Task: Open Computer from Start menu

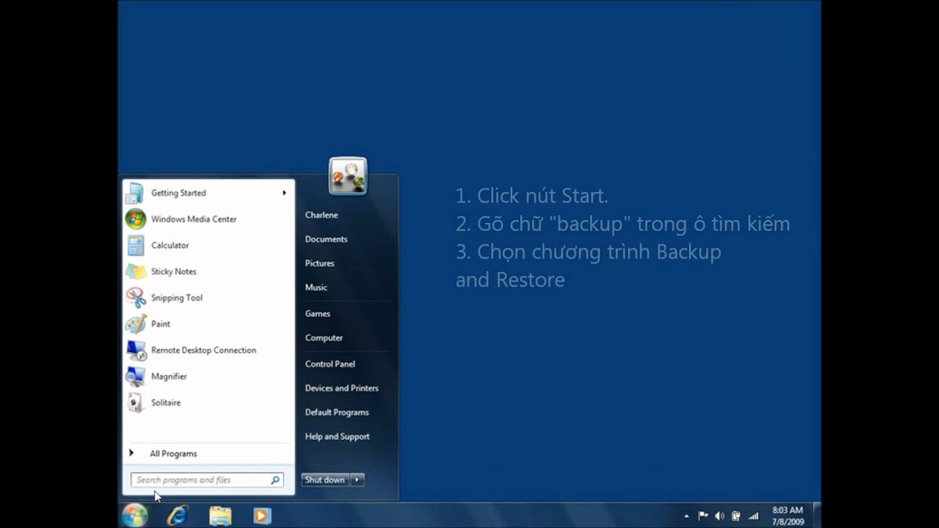Action: pos(324,338)
